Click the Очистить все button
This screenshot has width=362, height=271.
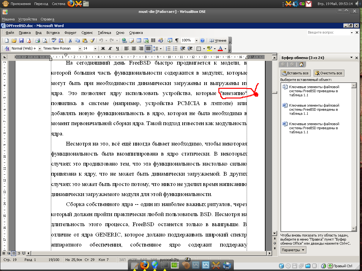[329, 73]
